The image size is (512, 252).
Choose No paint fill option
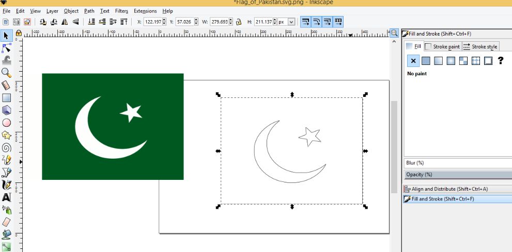pyautogui.click(x=413, y=61)
